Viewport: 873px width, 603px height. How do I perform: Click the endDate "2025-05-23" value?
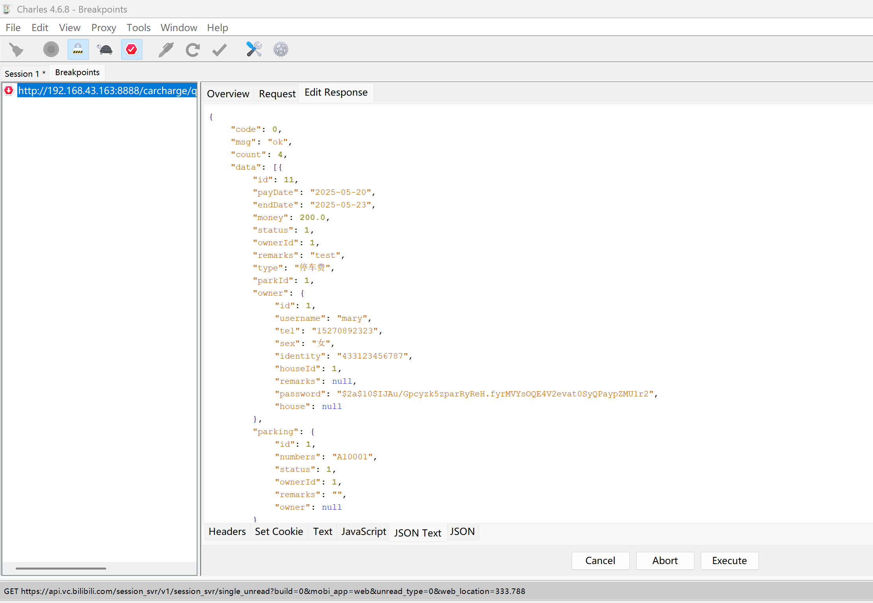pyautogui.click(x=341, y=205)
